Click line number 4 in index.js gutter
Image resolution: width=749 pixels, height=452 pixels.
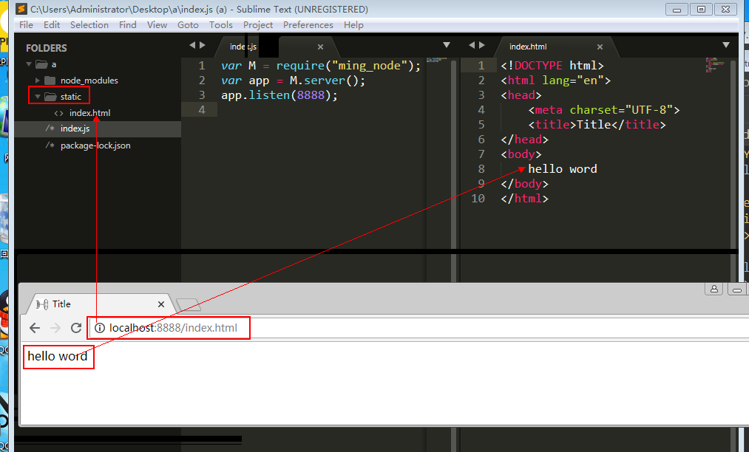[x=202, y=110]
